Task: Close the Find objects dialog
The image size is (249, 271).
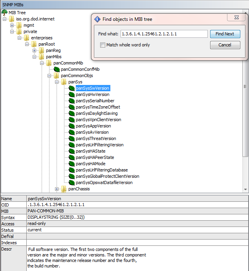Action: pos(236,17)
